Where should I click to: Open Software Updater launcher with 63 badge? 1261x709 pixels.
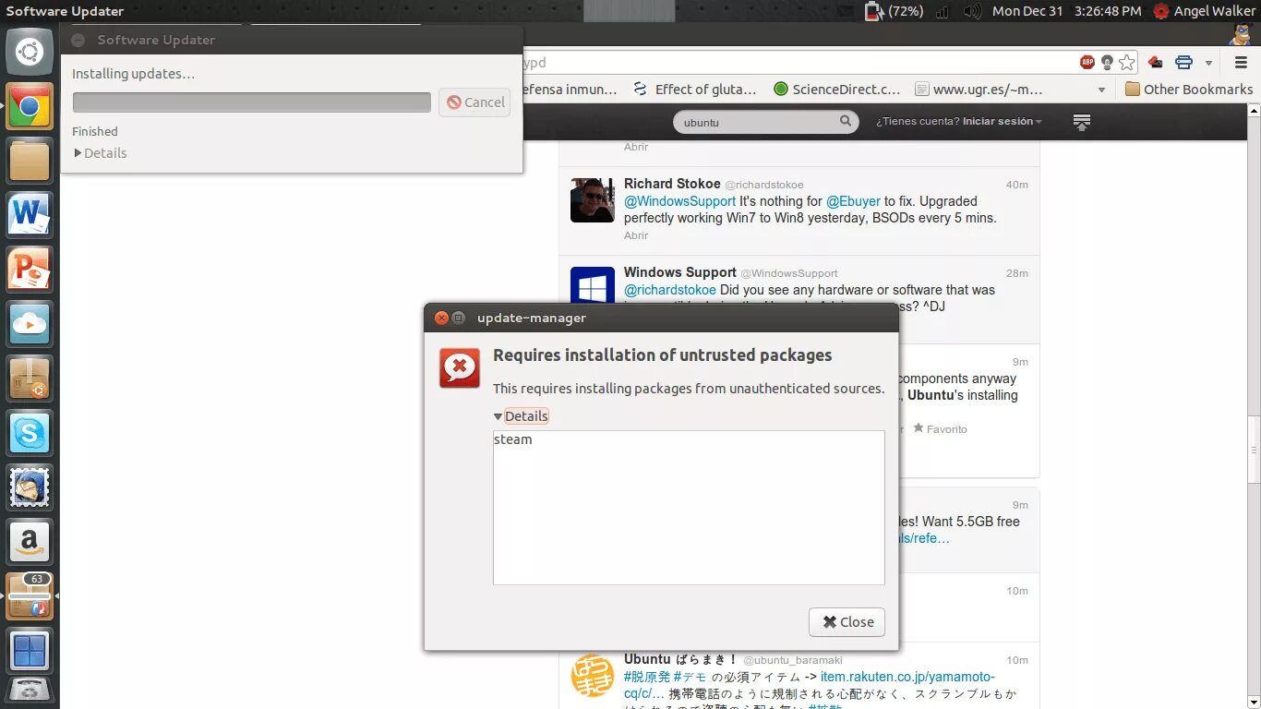(x=30, y=595)
